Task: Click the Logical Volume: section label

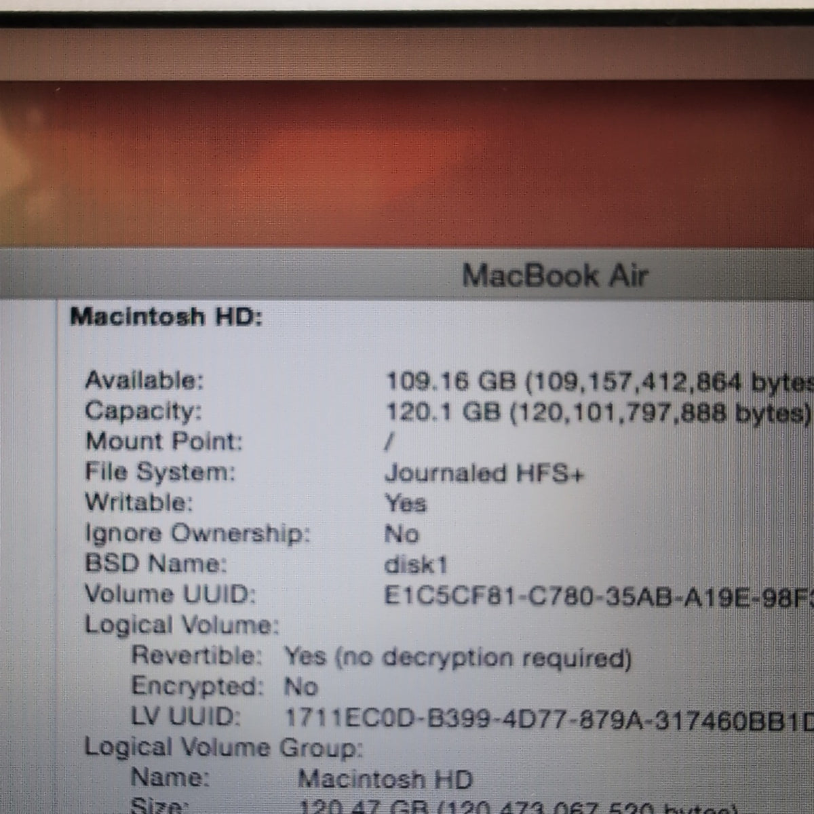Action: (x=182, y=625)
